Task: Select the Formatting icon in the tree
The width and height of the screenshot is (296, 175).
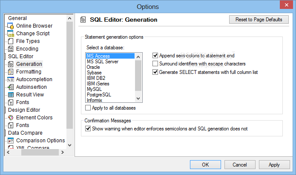Action: pyautogui.click(x=11, y=72)
